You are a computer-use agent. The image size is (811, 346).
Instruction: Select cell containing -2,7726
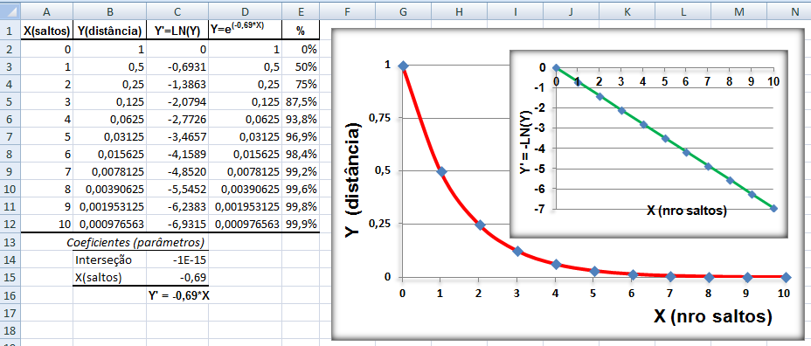point(177,120)
